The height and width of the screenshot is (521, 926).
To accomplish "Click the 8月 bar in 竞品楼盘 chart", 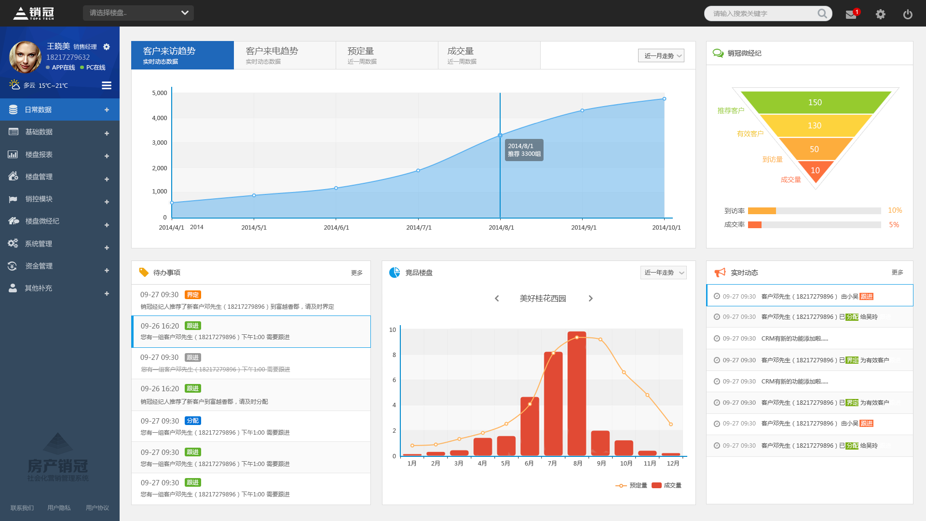I will [577, 393].
